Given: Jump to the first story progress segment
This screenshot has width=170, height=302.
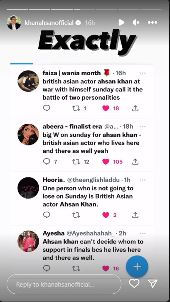Looking at the screenshot, I should 17,9.
